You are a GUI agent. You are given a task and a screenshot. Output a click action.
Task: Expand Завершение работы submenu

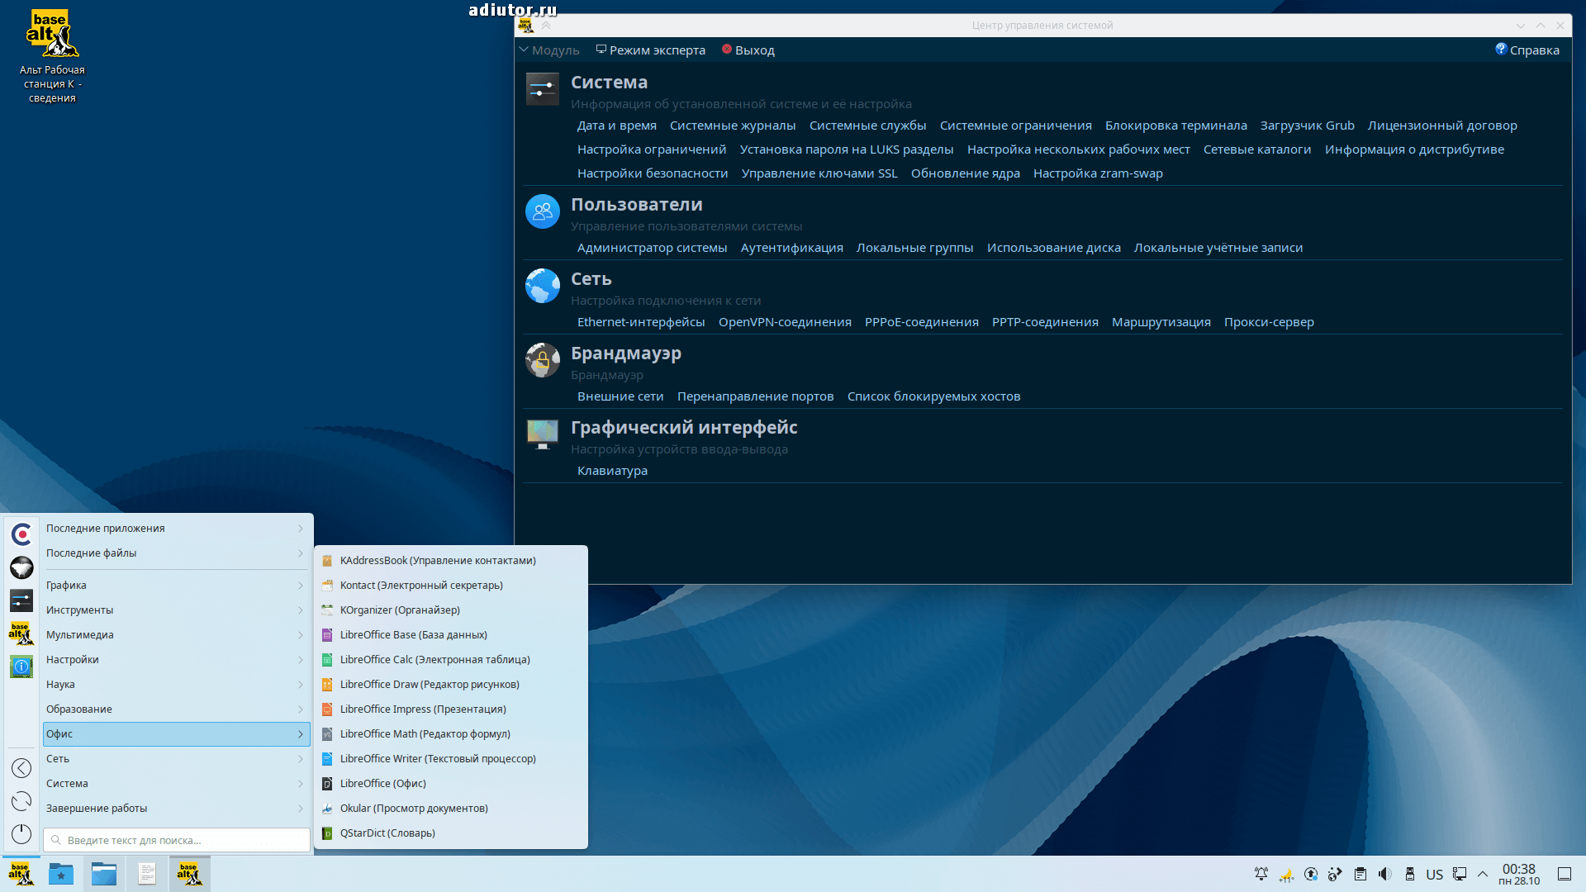pyautogui.click(x=176, y=808)
